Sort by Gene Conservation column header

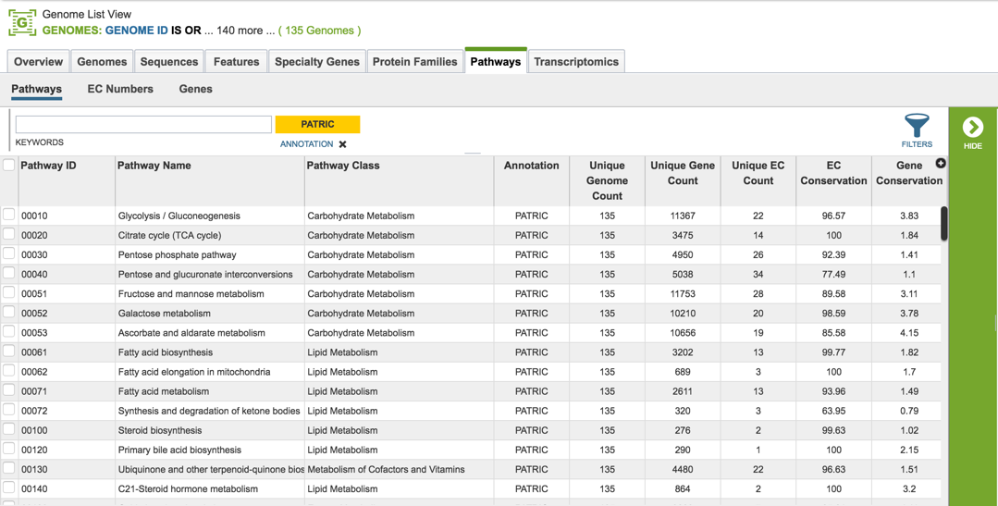coord(909,173)
